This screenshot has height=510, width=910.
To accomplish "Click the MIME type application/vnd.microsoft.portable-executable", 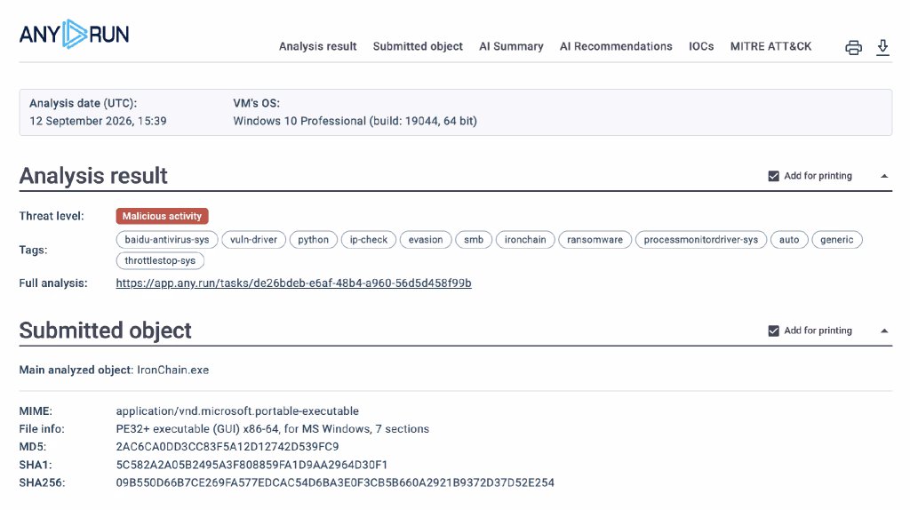I will click(x=237, y=411).
